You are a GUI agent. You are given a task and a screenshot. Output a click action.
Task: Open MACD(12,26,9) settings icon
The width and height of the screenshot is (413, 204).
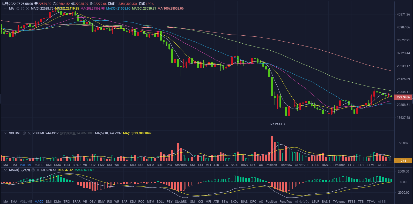tap(33, 170)
